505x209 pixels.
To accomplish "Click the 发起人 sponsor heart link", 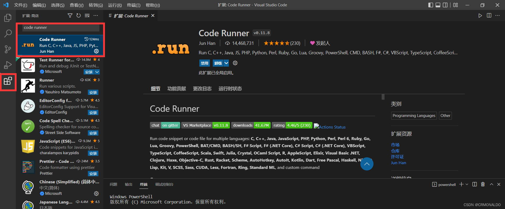I will click(x=320, y=43).
